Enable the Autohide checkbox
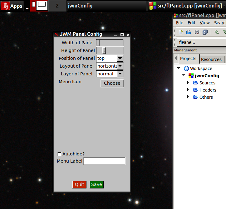The width and height of the screenshot is (226, 209). [x=60, y=154]
